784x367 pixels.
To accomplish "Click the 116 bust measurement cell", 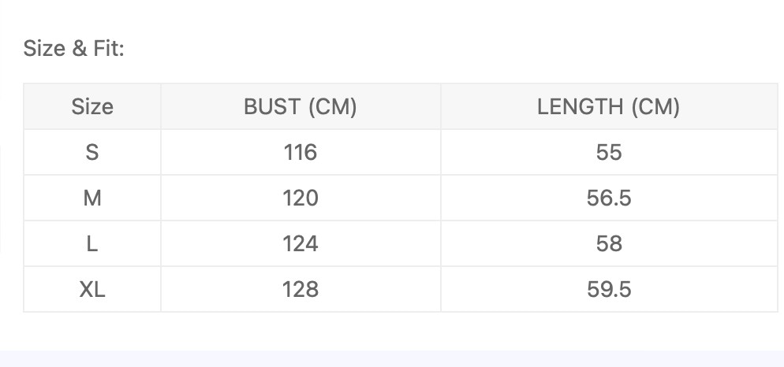I will click(301, 152).
